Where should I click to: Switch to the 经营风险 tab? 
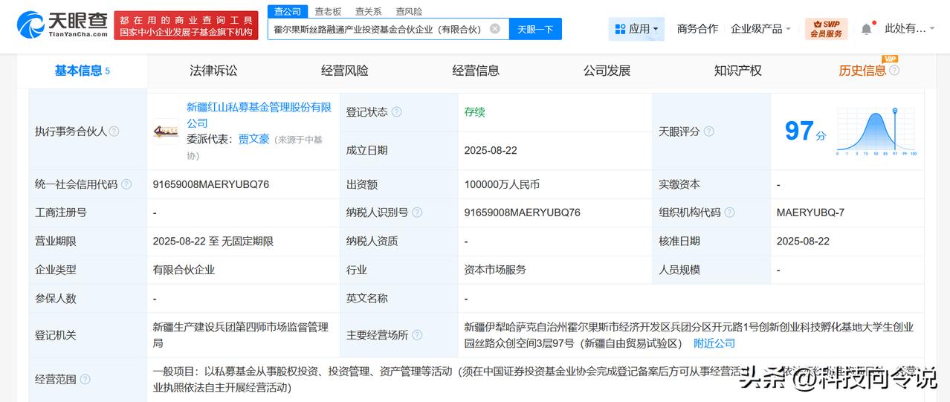coord(344,71)
